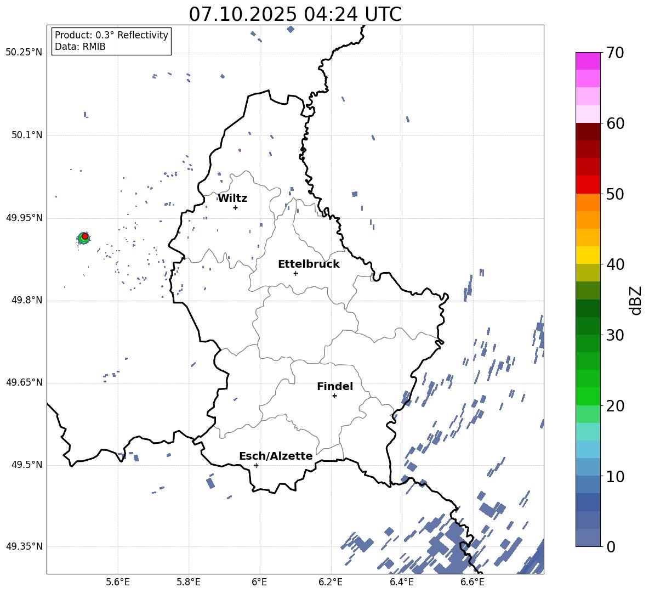Click the red-green radar echo spot

(x=84, y=238)
